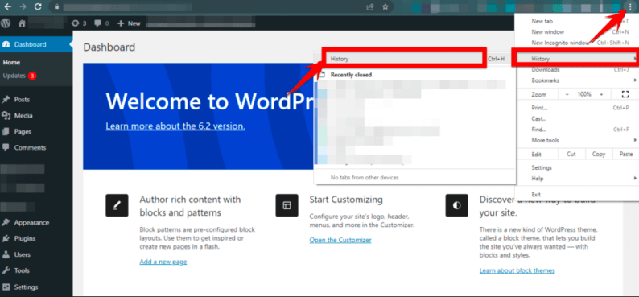Click the red 3 updates badge
This screenshot has width=639, height=297.
(x=32, y=76)
